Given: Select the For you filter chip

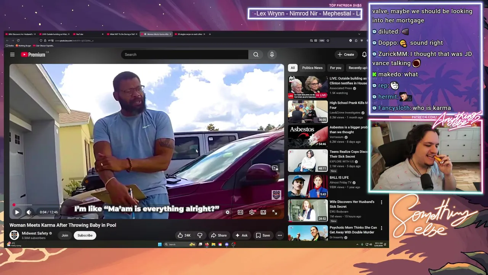Looking at the screenshot, I should pyautogui.click(x=335, y=68).
